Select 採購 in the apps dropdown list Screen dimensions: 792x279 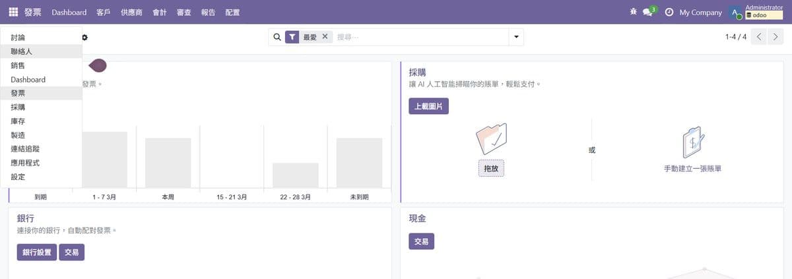[x=41, y=107]
